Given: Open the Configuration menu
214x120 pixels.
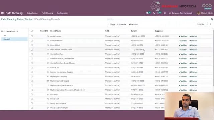Looking at the screenshot, I should (x=63, y=13).
